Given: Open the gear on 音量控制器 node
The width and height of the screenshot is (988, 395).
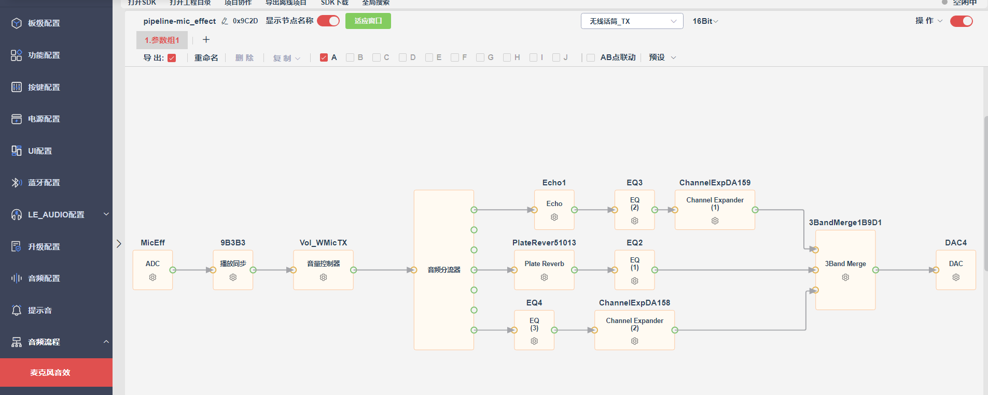Looking at the screenshot, I should (323, 277).
